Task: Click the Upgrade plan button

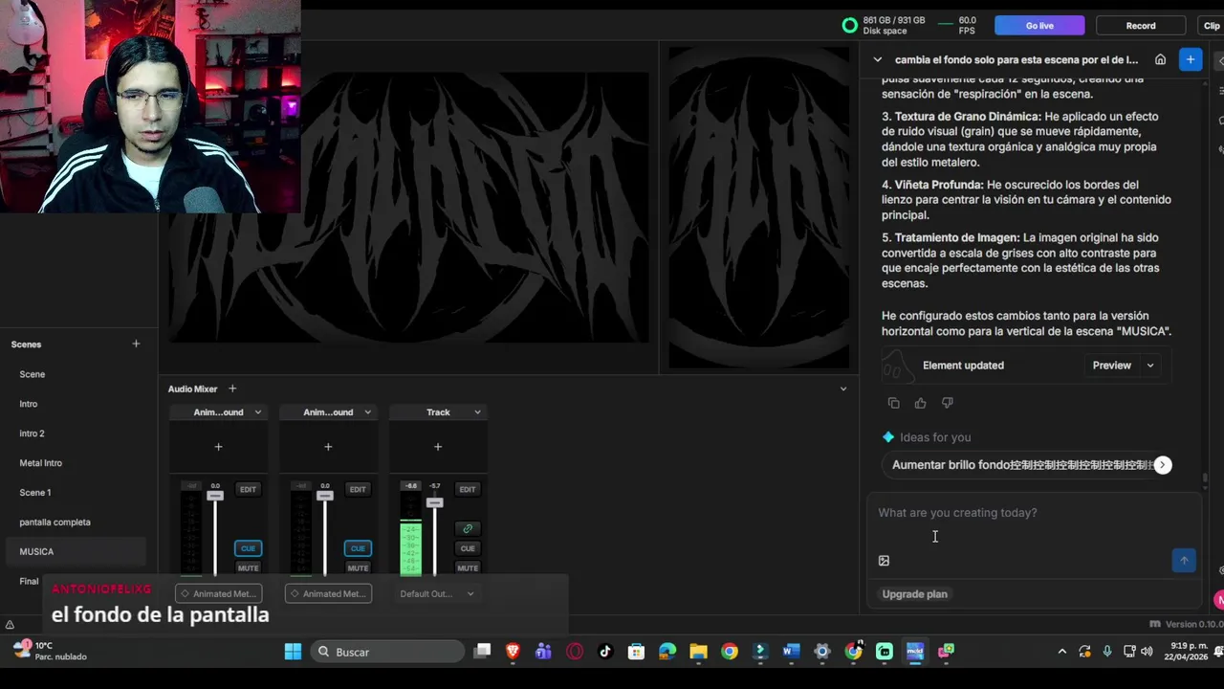Action: point(914,594)
